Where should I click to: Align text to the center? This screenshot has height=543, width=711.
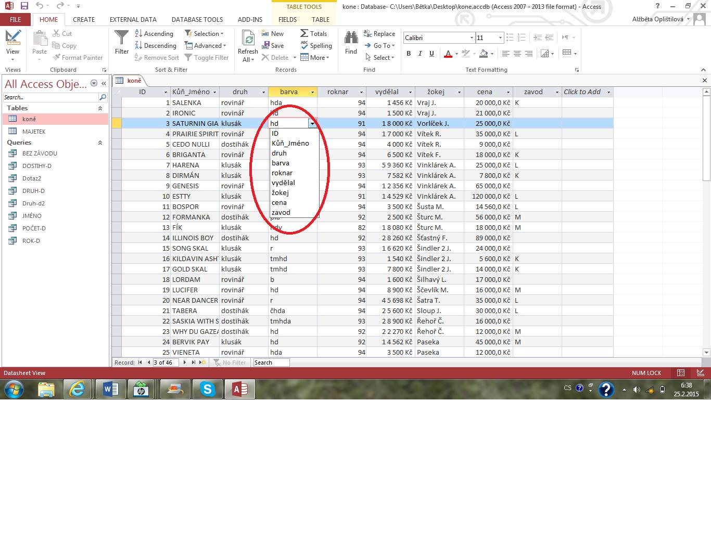(517, 54)
